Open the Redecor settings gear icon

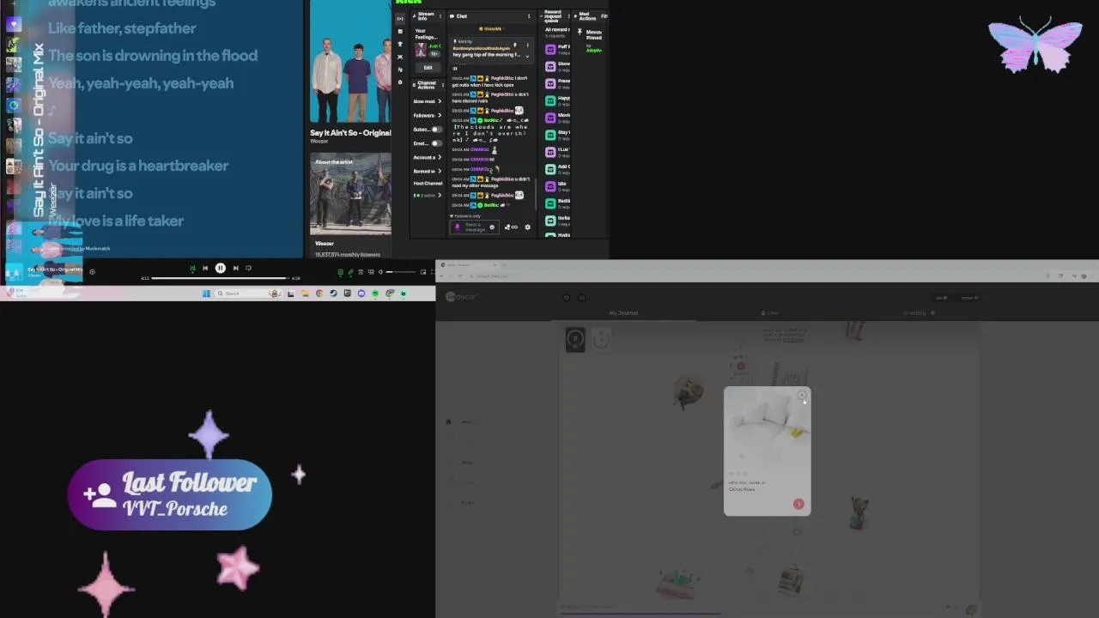[x=567, y=298]
